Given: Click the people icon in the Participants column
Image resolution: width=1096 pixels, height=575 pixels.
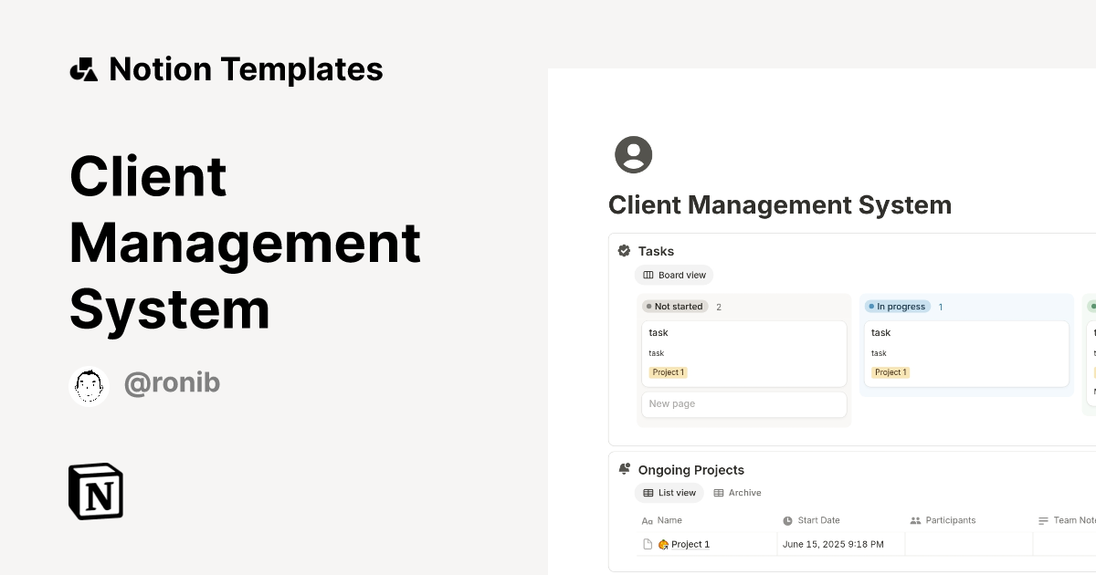Looking at the screenshot, I should [x=915, y=520].
